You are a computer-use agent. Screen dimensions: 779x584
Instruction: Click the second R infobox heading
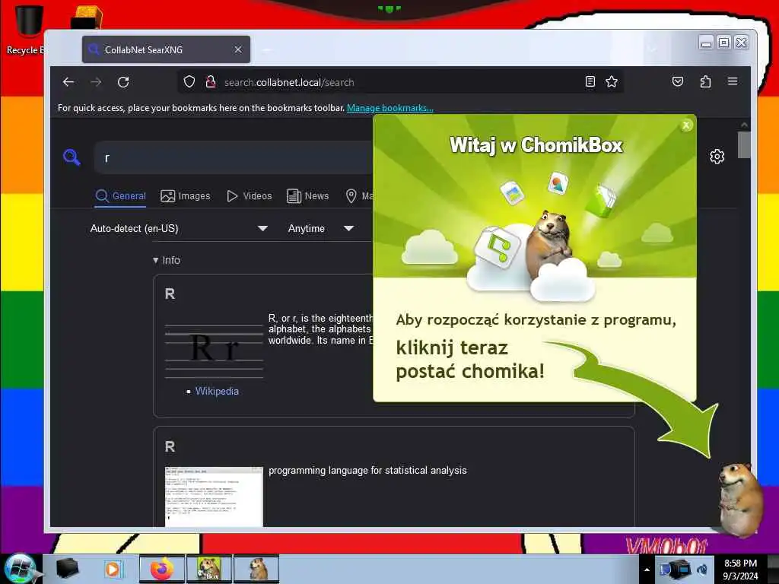(x=170, y=447)
